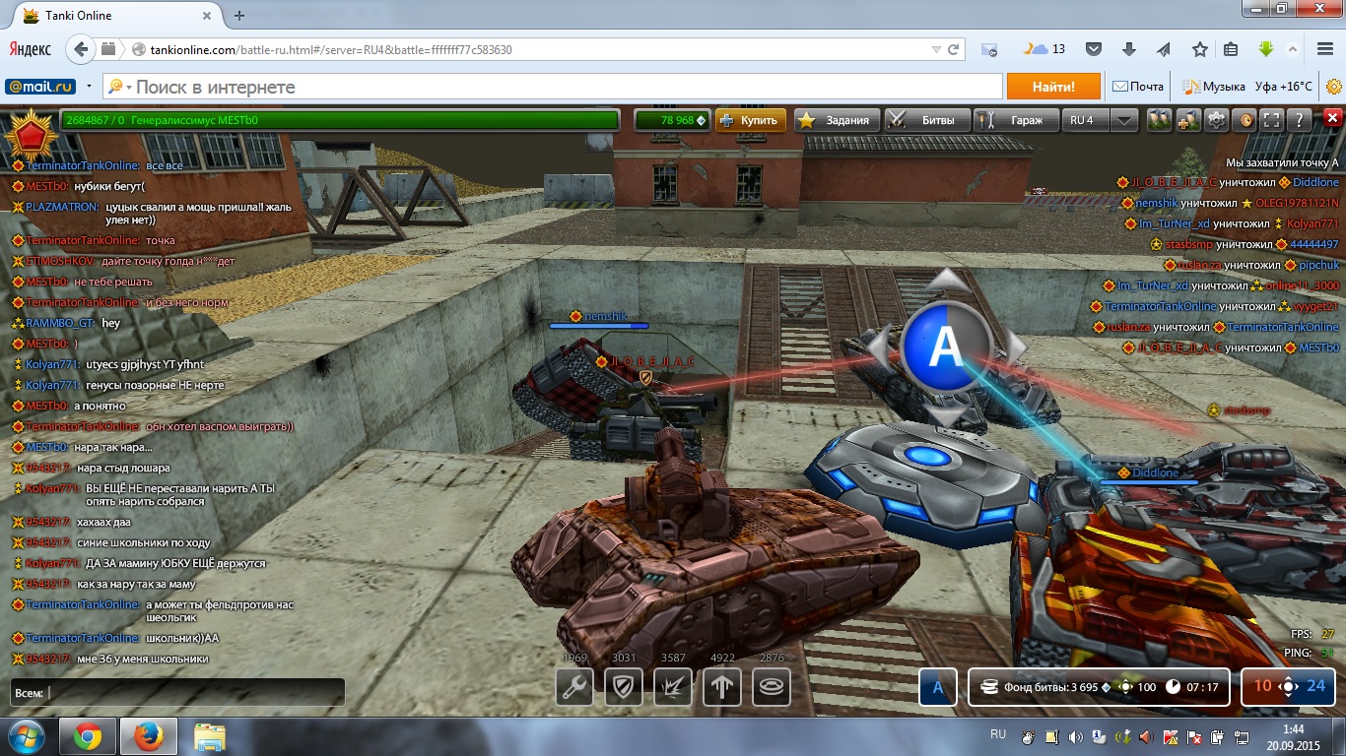The image size is (1346, 756).
Task: Click the Всем chat input field
Action: click(x=177, y=693)
